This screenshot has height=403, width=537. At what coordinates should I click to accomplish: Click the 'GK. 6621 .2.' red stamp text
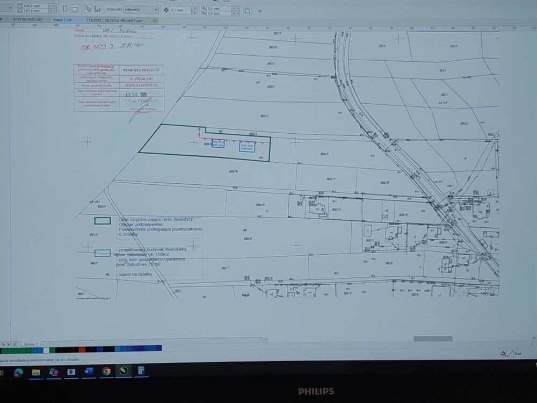(98, 47)
